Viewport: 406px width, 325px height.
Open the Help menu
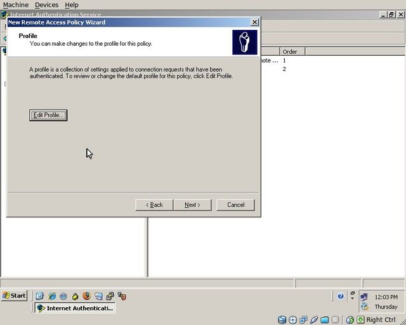point(72,4)
